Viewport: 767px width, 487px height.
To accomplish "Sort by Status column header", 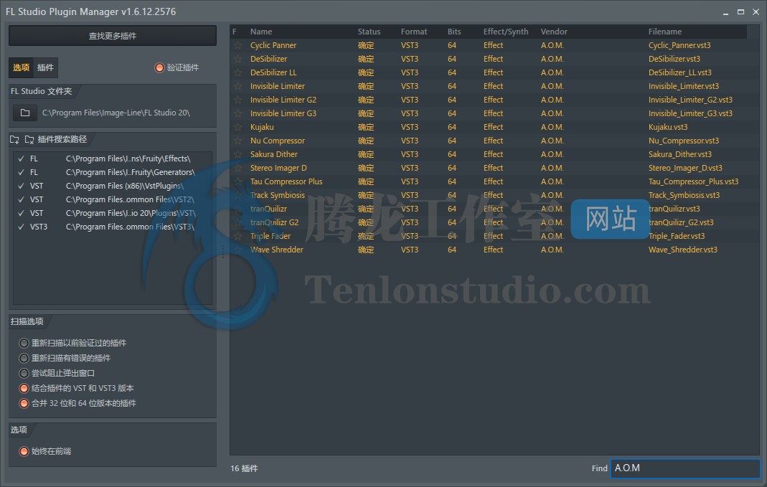I will [369, 32].
